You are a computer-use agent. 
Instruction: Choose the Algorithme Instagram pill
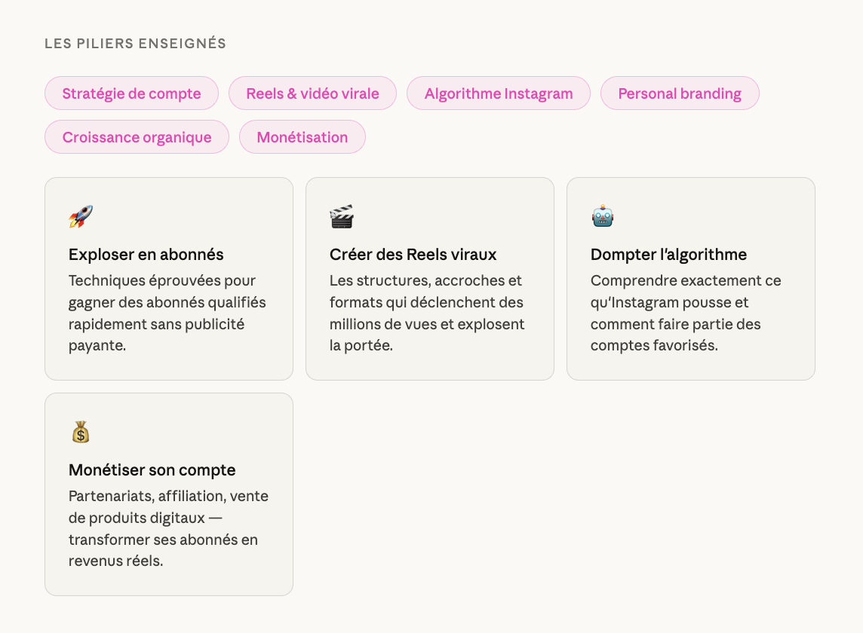coord(498,93)
